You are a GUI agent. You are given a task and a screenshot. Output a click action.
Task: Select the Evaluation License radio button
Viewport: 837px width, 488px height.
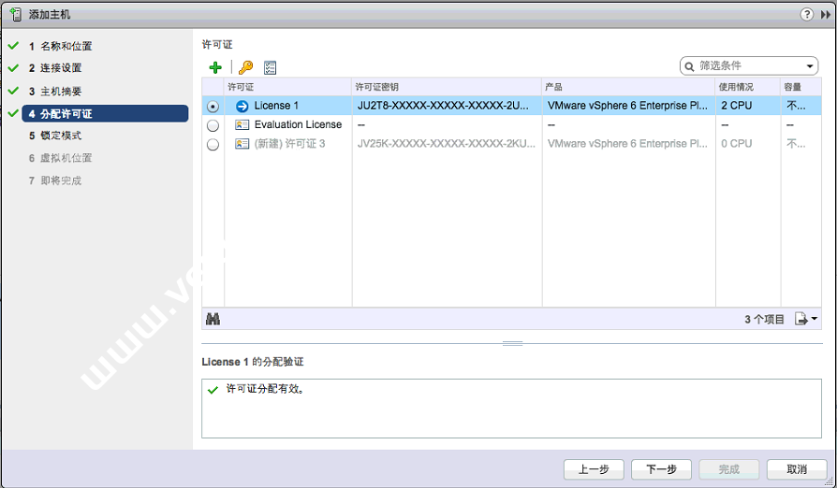pos(213,125)
